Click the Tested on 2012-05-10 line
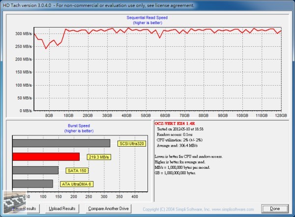The width and height of the screenshot is (295, 217). (180, 129)
